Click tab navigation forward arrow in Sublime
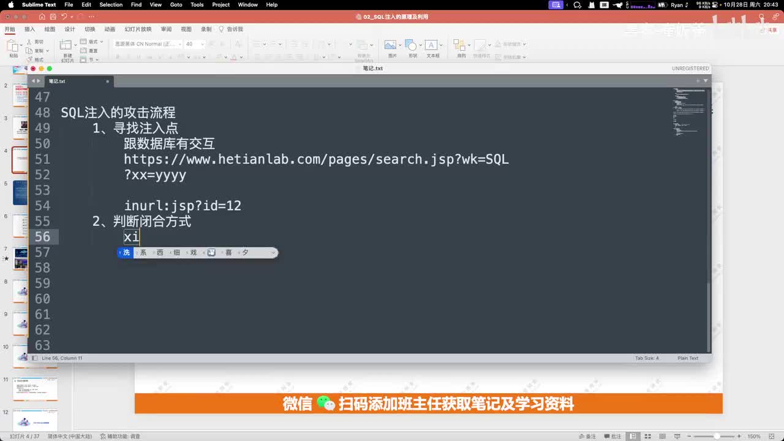The height and width of the screenshot is (441, 784). 39,81
